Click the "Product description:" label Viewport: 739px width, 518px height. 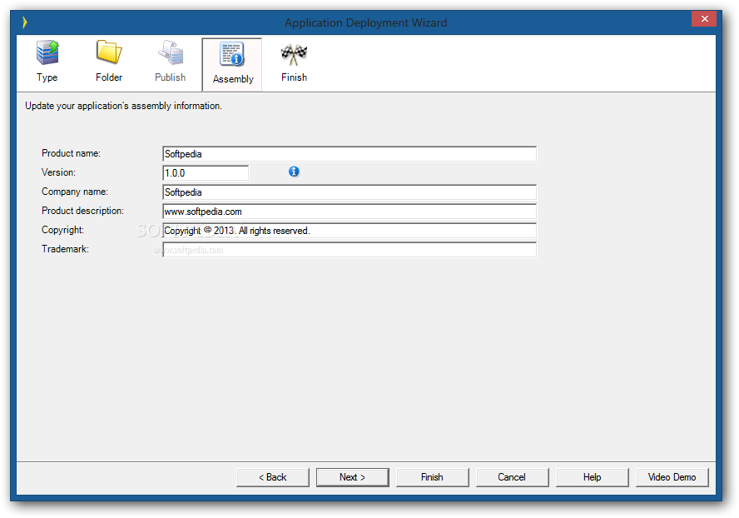[x=83, y=211]
